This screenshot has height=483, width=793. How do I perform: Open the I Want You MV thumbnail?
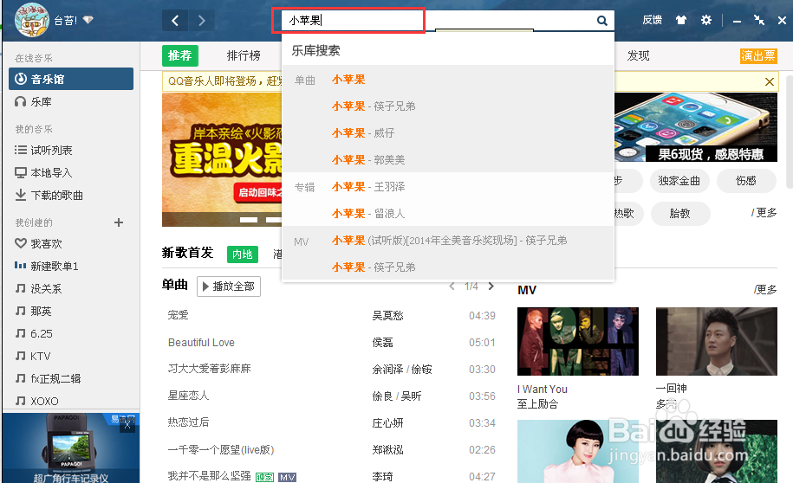click(x=578, y=342)
